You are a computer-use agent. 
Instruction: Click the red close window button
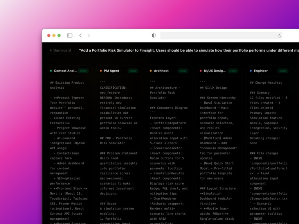(49, 36)
